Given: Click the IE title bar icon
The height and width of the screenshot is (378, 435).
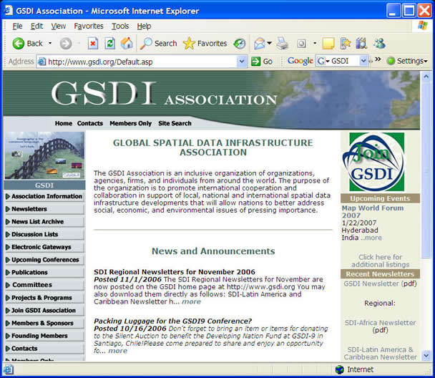Looking at the screenshot, I should pyautogui.click(x=9, y=10).
